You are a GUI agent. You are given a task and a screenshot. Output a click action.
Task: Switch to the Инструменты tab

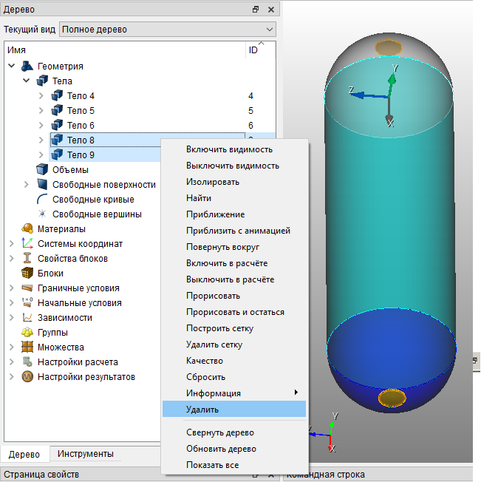click(x=86, y=454)
